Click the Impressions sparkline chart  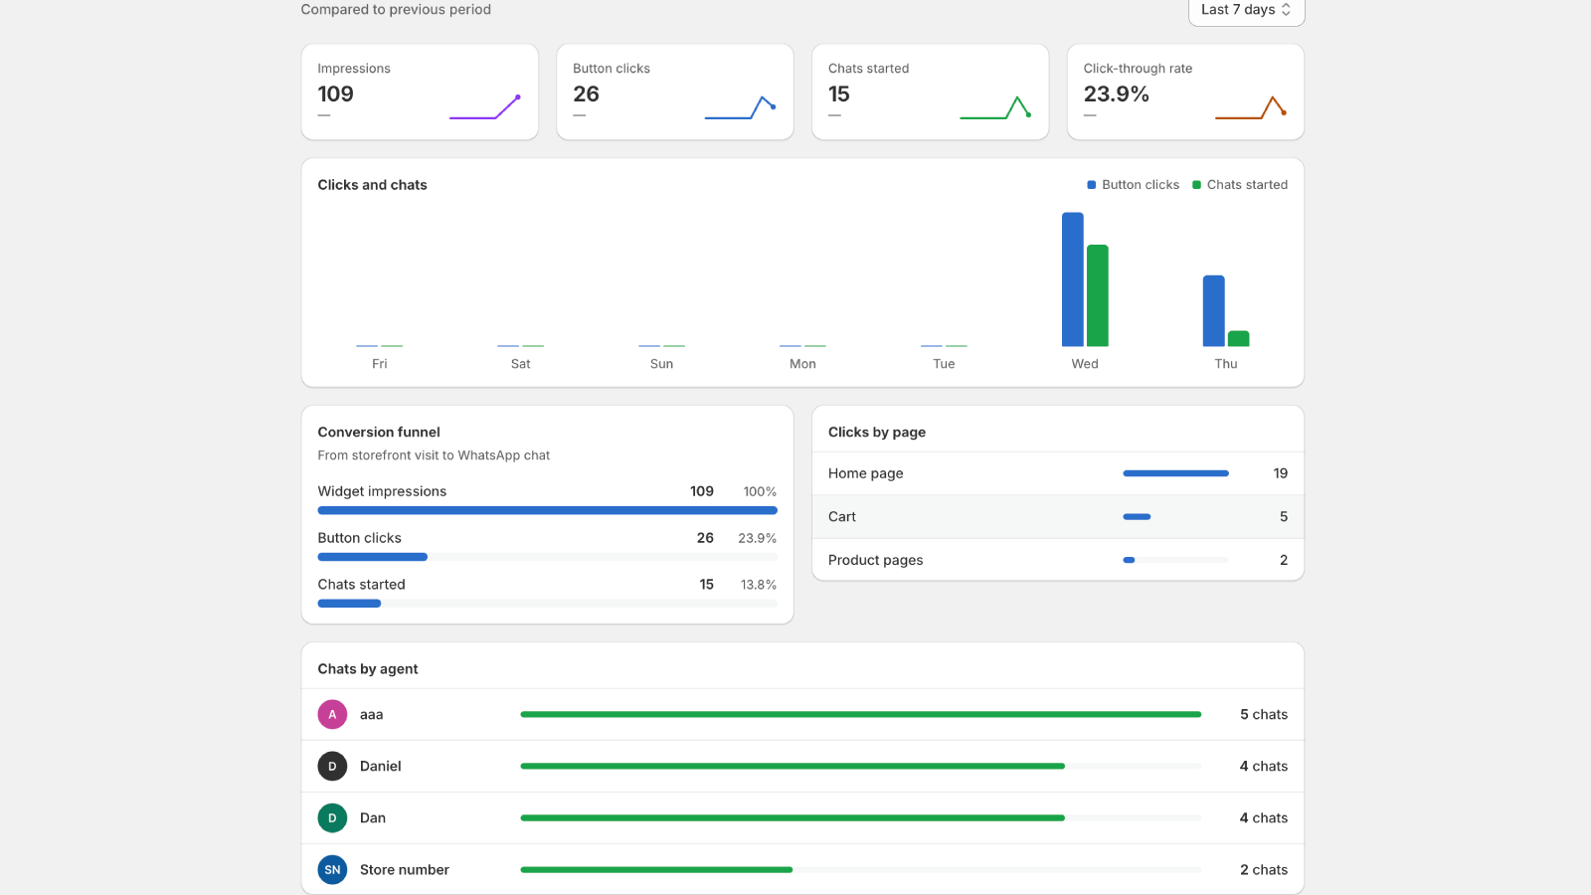pos(485,106)
